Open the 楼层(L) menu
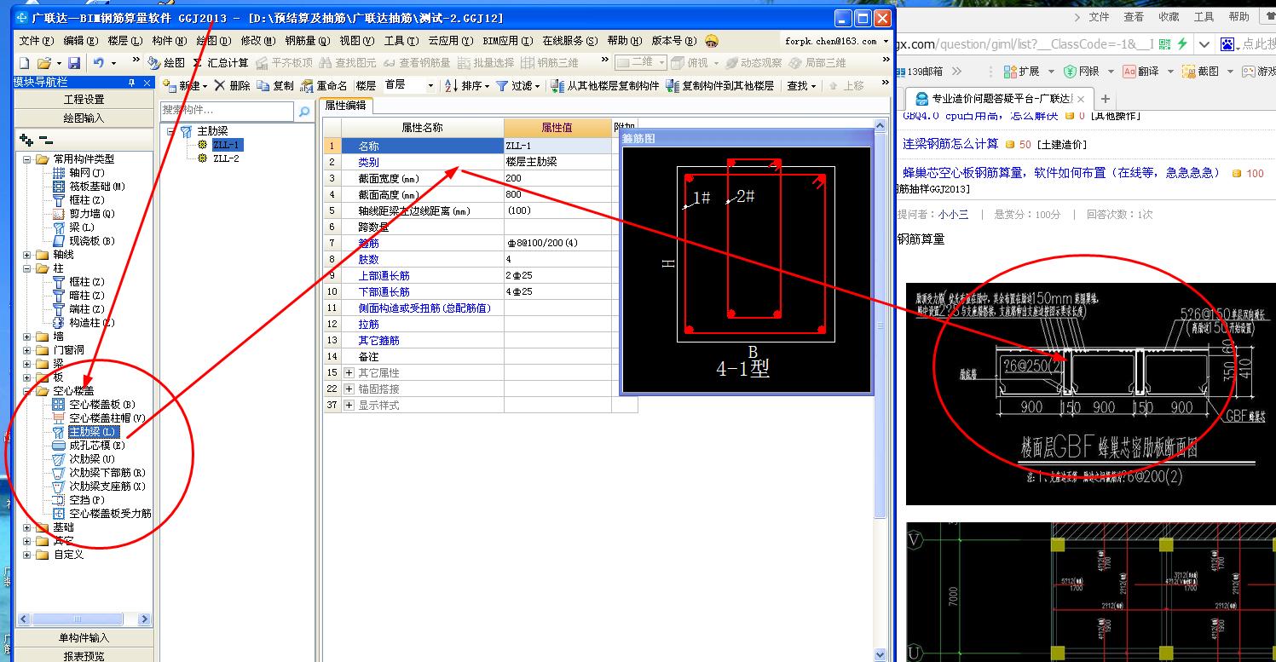 coord(125,41)
